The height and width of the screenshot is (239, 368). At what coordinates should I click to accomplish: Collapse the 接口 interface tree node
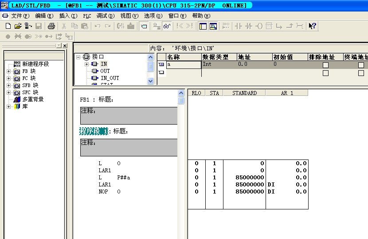pos(78,57)
